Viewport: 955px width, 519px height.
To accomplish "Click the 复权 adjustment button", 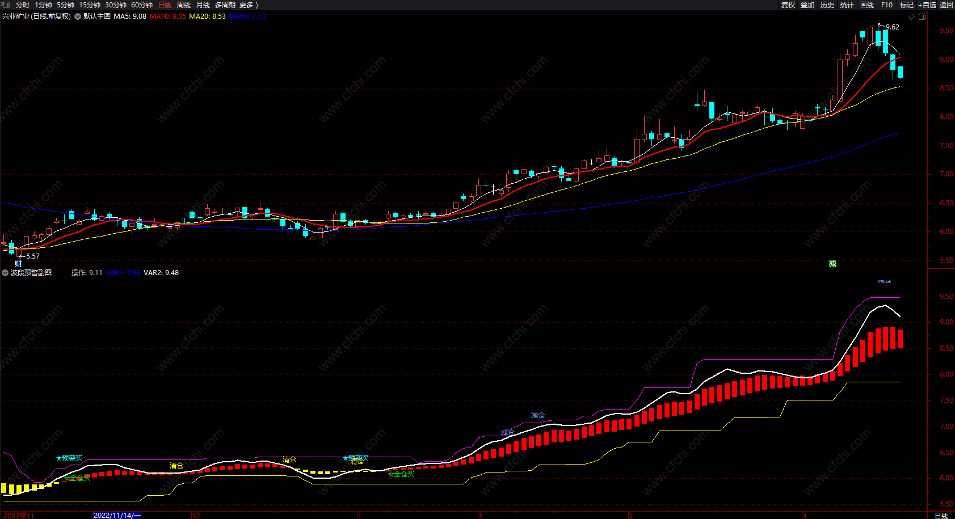I will [788, 5].
